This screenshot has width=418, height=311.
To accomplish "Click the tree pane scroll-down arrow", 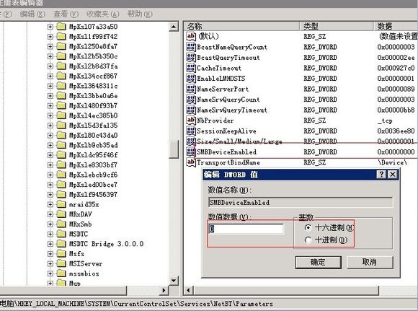I will coord(174,280).
